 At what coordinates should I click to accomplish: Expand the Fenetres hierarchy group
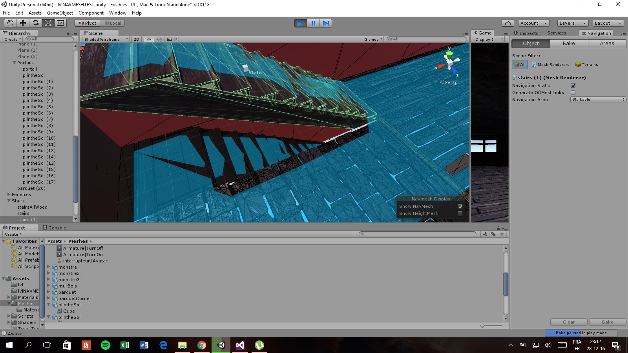[9, 195]
